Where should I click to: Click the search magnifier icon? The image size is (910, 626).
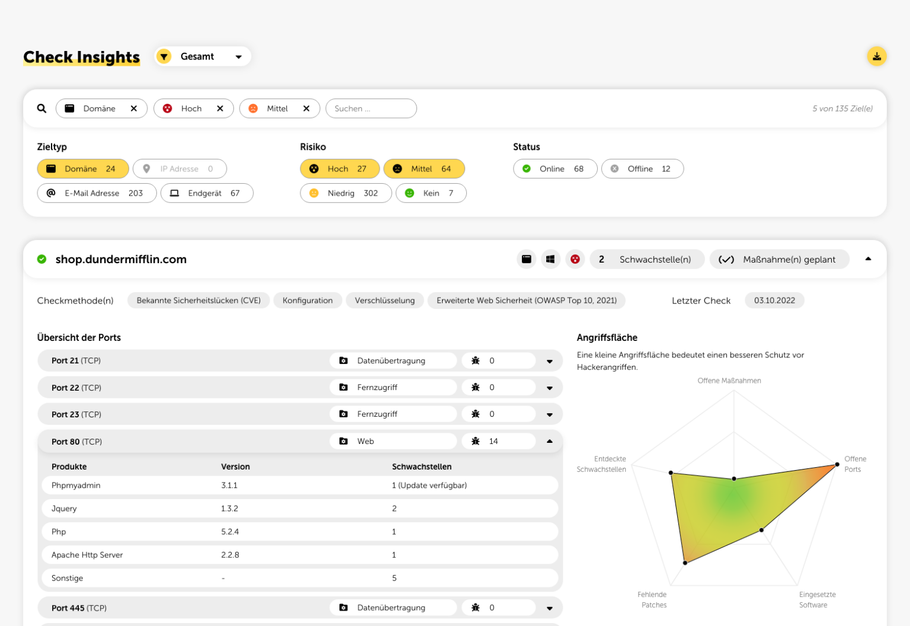point(41,108)
